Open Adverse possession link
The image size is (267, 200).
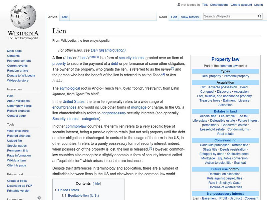[223, 87]
